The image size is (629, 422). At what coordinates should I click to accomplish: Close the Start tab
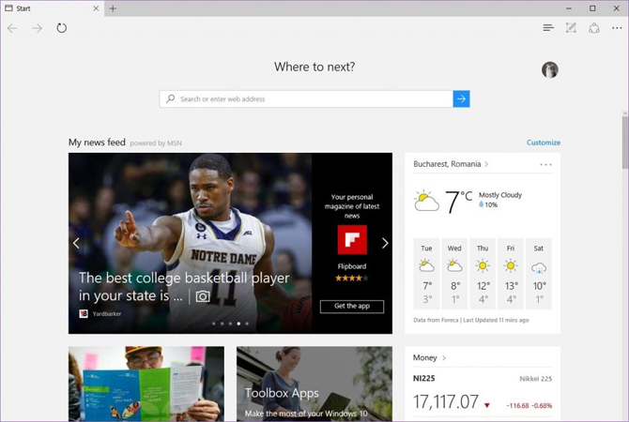point(96,8)
